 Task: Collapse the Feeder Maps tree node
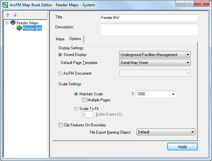click(7, 23)
